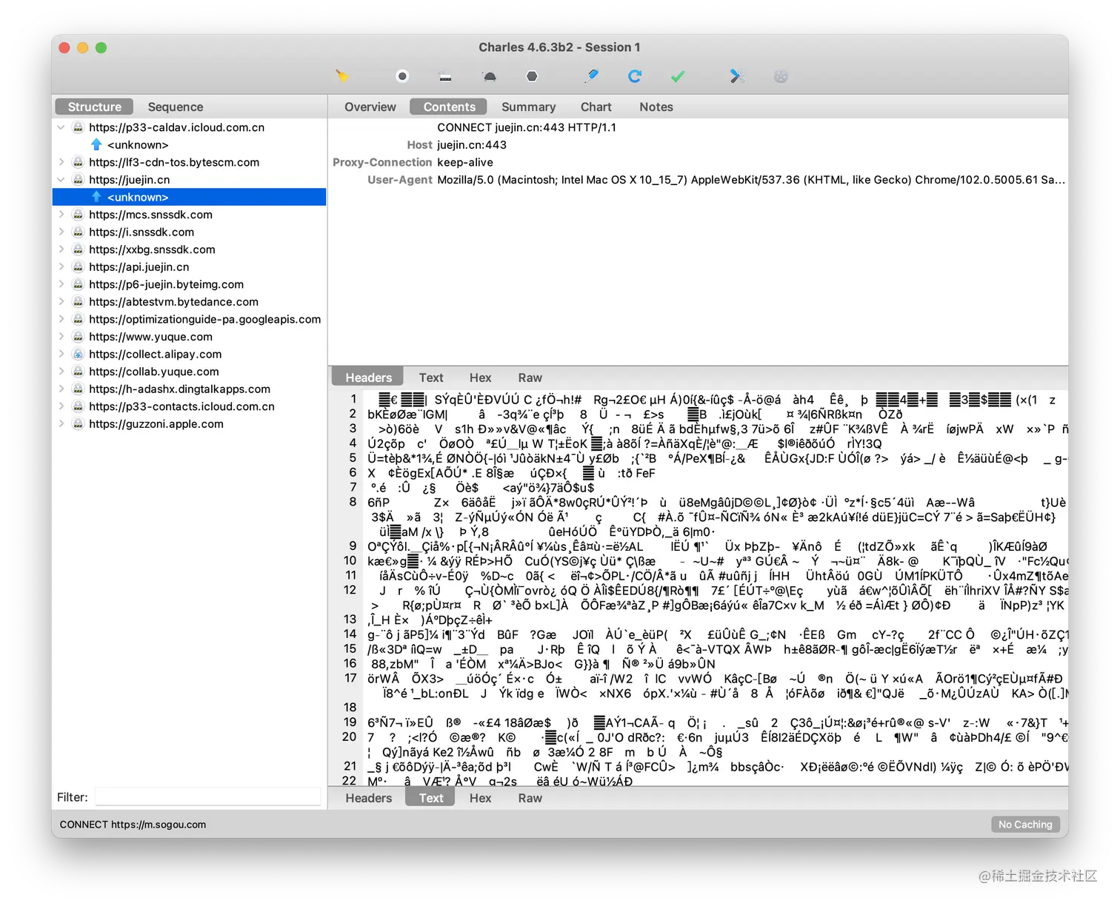The width and height of the screenshot is (1120, 906).
Task: Select the selected <unknown> request under juejin.cn
Action: pos(190,197)
